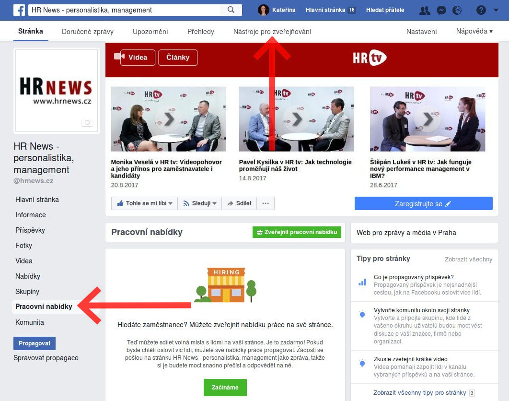Open notifications globe icon
Image resolution: width=509 pixels, height=401 pixels.
point(457,11)
